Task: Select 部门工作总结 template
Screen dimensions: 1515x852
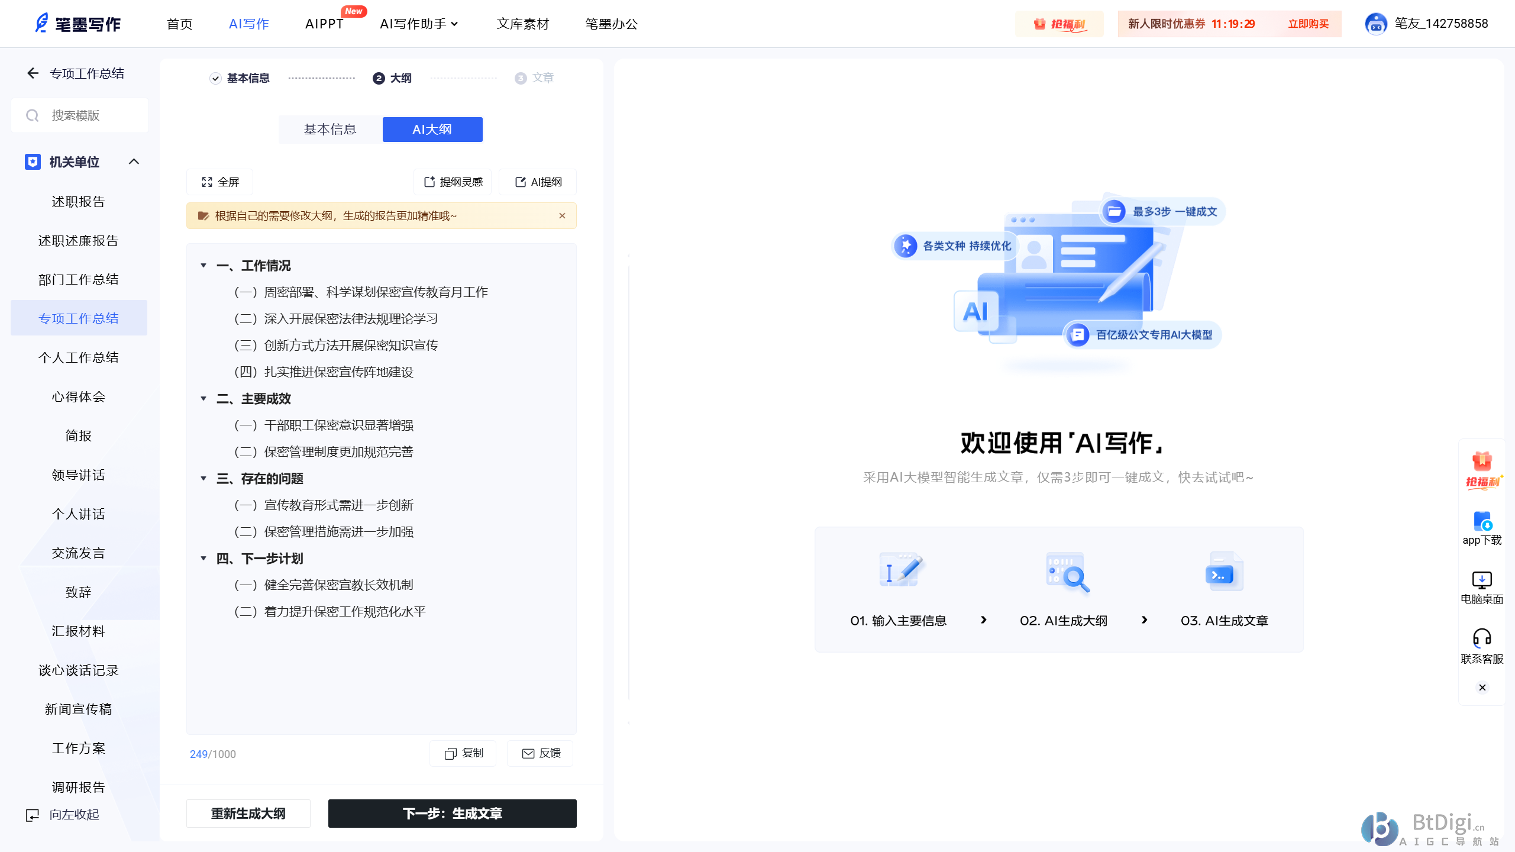Action: coord(79,280)
